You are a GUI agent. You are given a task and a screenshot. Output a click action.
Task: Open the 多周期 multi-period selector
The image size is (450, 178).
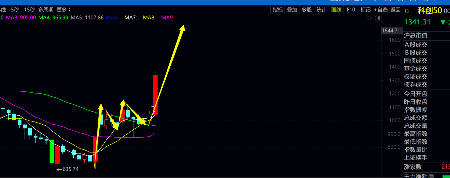pyautogui.click(x=46, y=10)
